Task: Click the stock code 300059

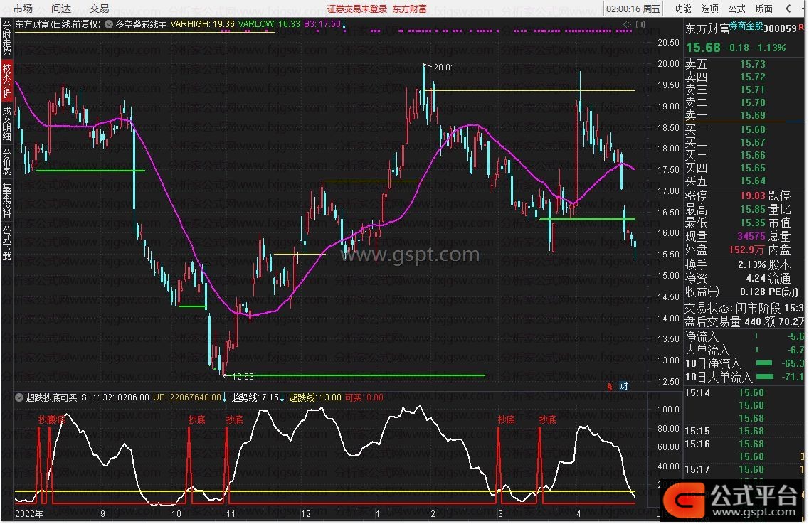Action: 780,28
